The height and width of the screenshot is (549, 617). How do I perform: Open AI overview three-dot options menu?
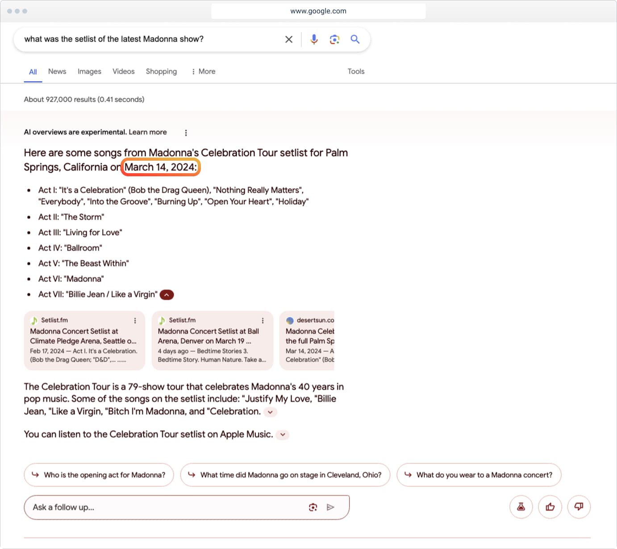point(186,133)
